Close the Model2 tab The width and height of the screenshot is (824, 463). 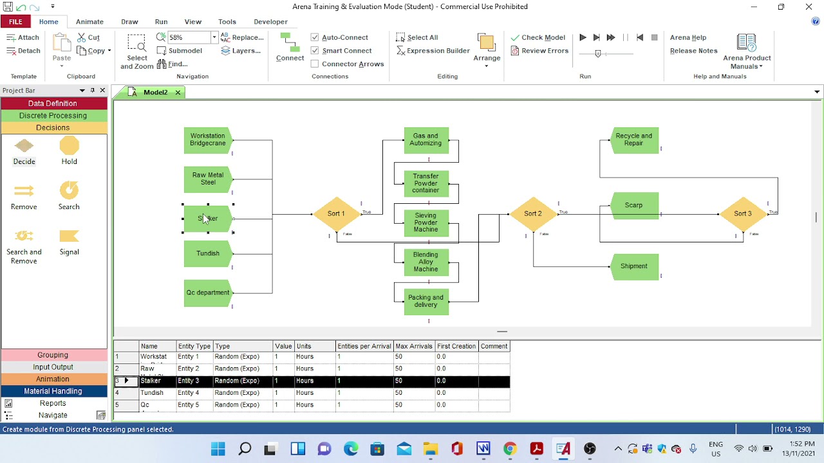(178, 93)
